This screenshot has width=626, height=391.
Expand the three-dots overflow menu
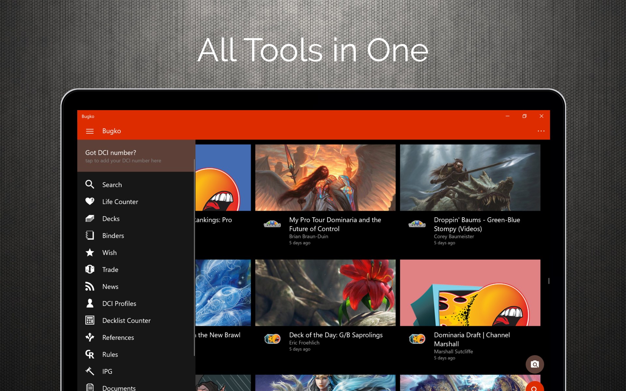(541, 131)
